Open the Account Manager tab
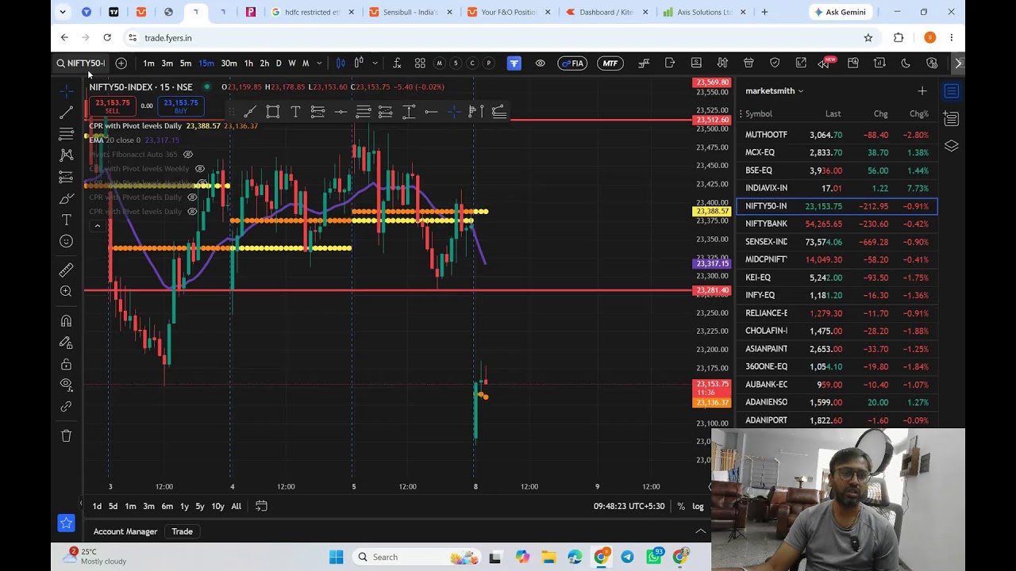 125,531
